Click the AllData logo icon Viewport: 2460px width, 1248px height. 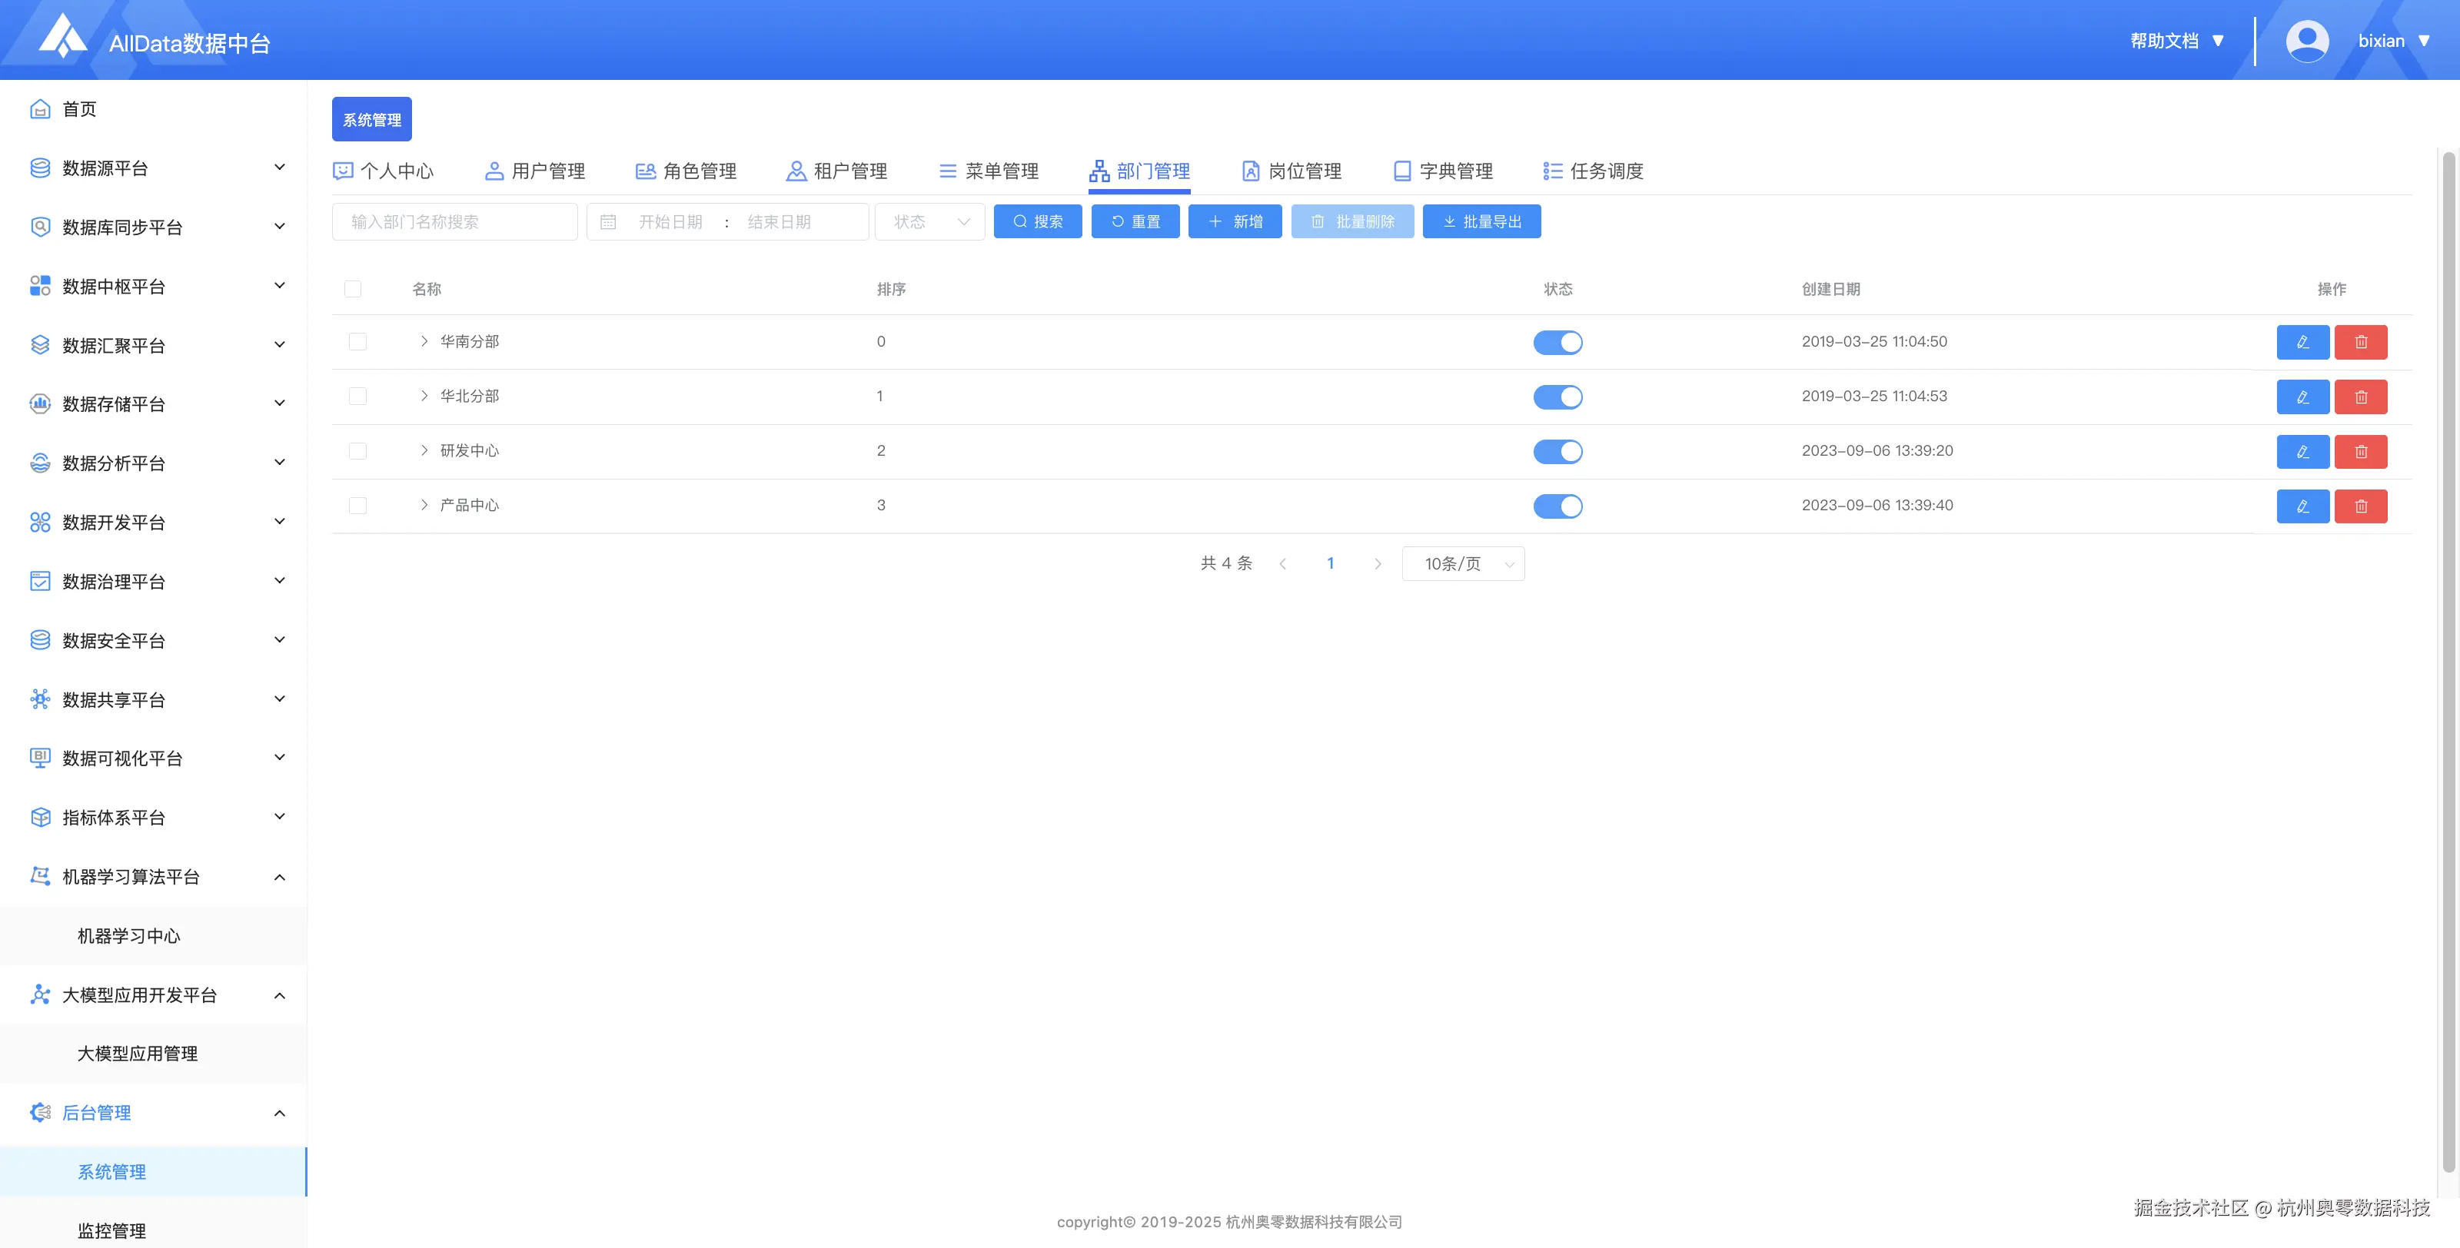point(63,36)
